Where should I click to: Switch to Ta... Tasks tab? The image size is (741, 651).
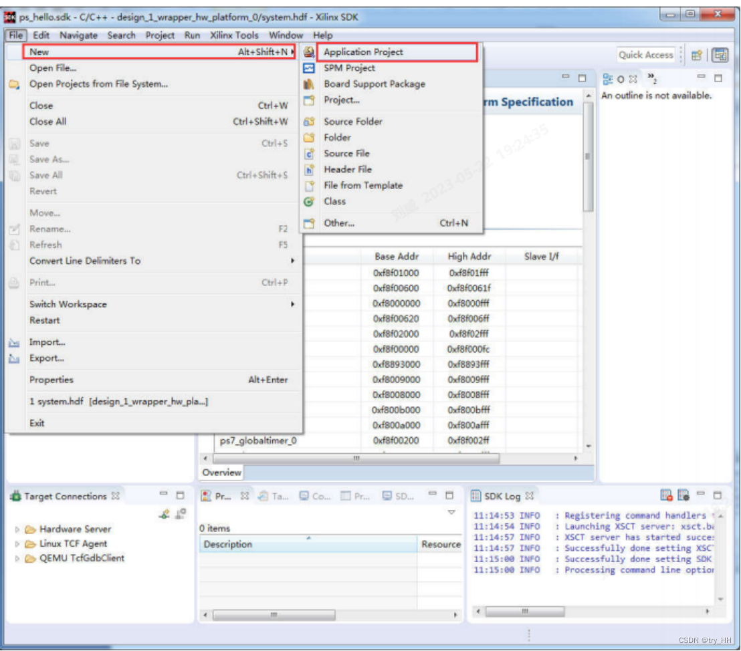(274, 496)
